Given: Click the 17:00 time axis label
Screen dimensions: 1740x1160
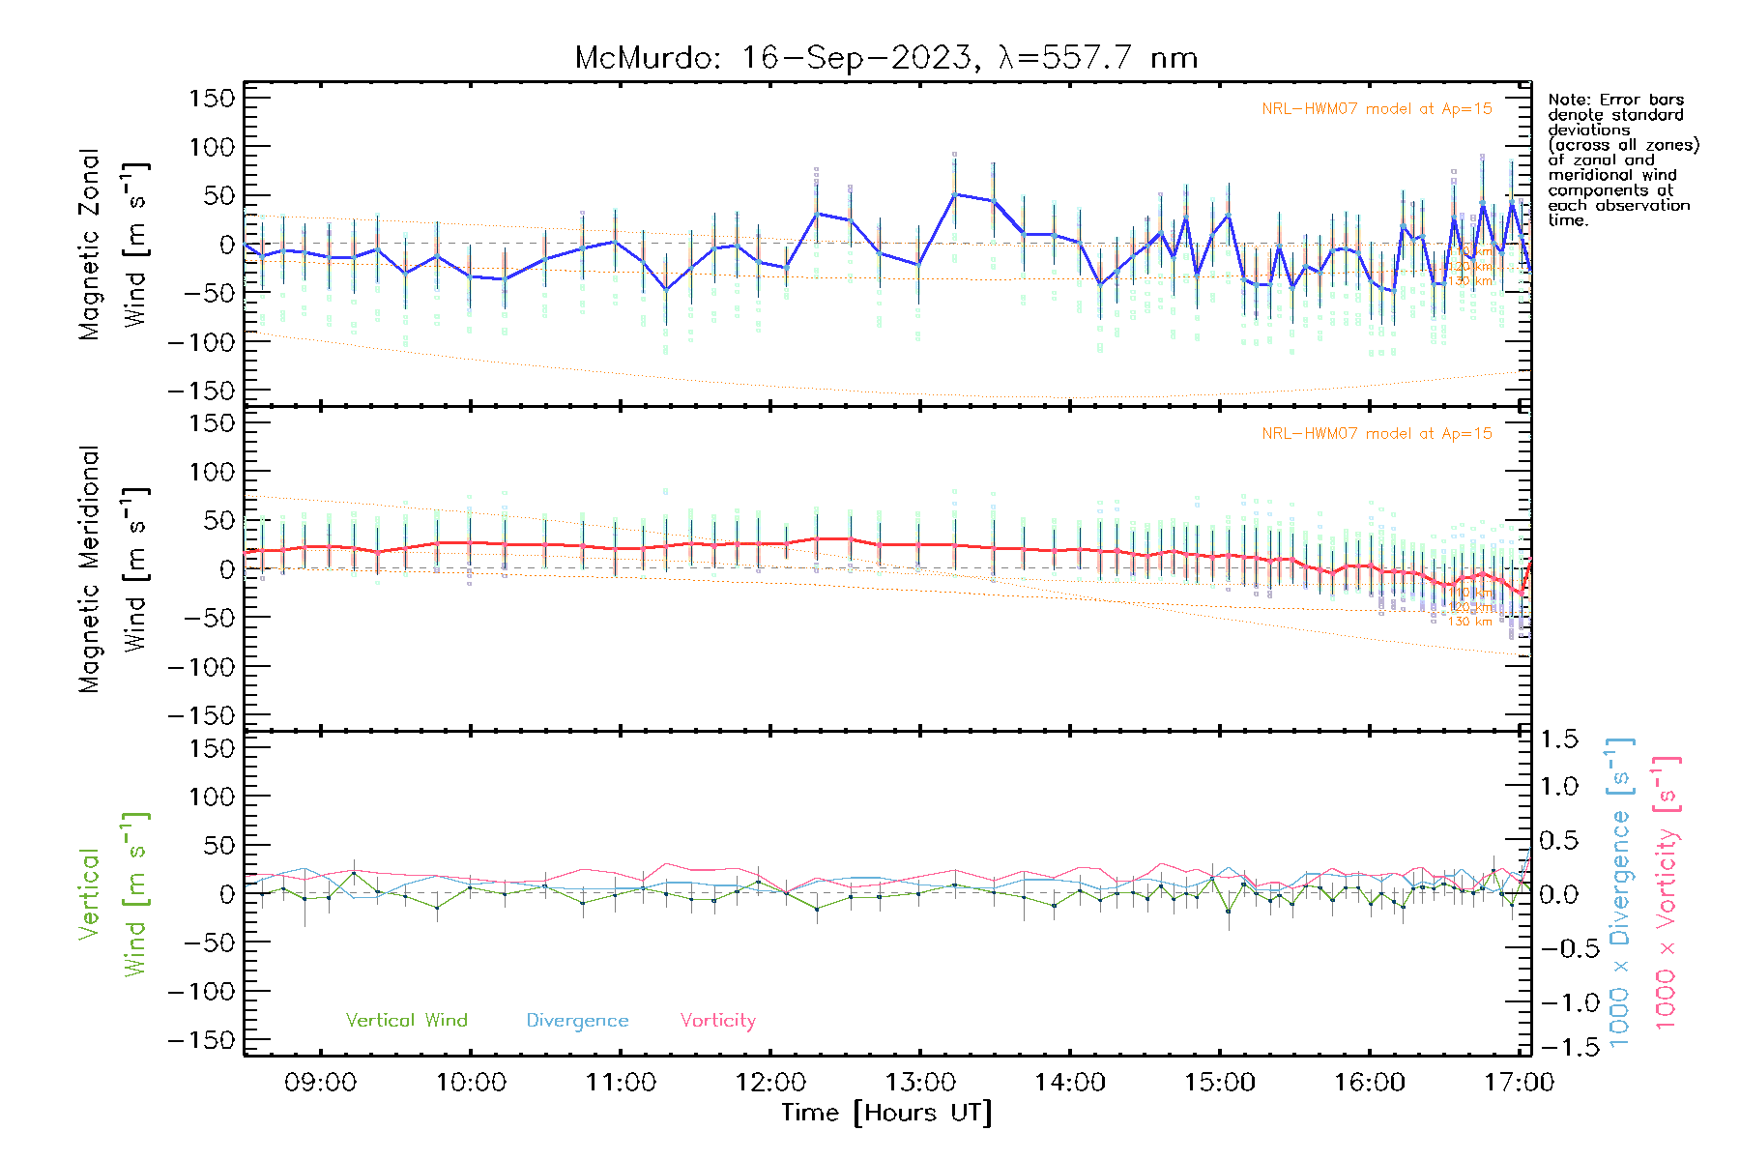Looking at the screenshot, I should 1519,1083.
